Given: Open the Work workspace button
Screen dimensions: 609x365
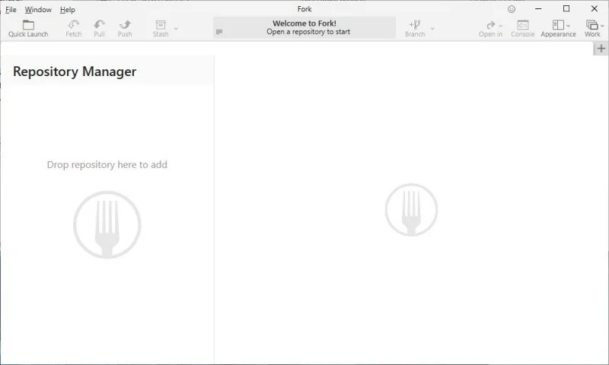Looking at the screenshot, I should point(592,28).
